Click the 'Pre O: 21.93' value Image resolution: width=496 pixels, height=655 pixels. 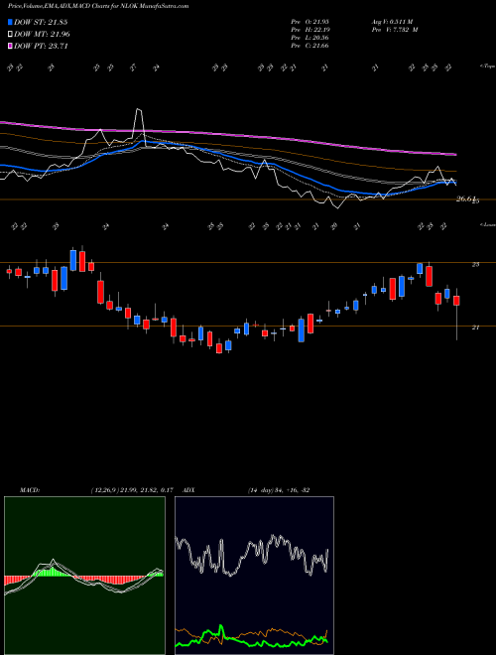pyautogui.click(x=310, y=22)
